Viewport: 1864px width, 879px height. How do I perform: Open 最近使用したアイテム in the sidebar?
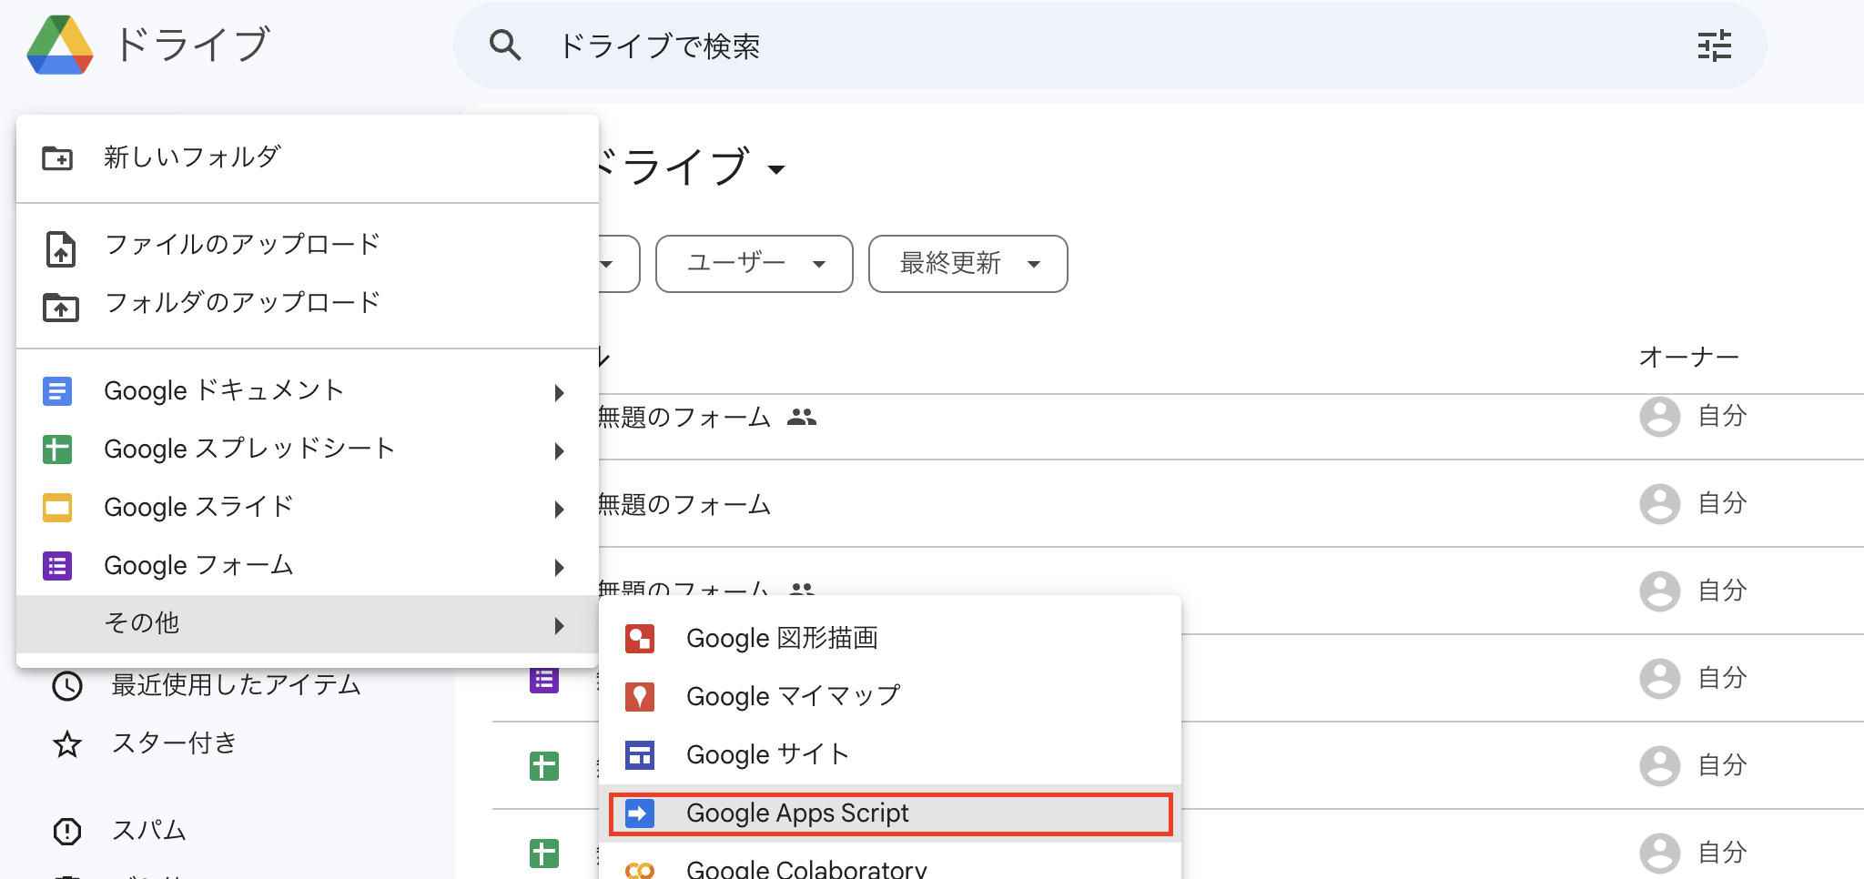[x=236, y=685]
